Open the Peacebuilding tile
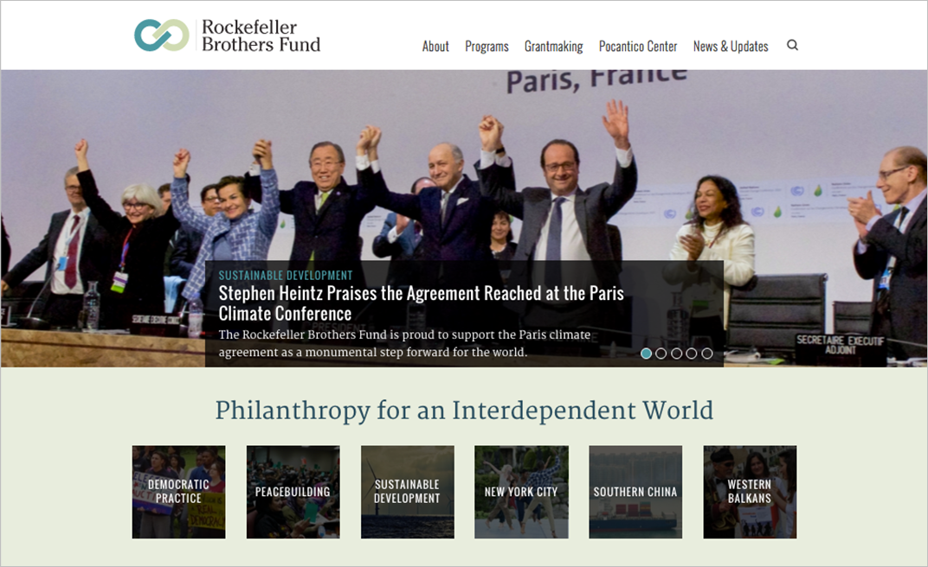This screenshot has width=928, height=567. tap(293, 492)
